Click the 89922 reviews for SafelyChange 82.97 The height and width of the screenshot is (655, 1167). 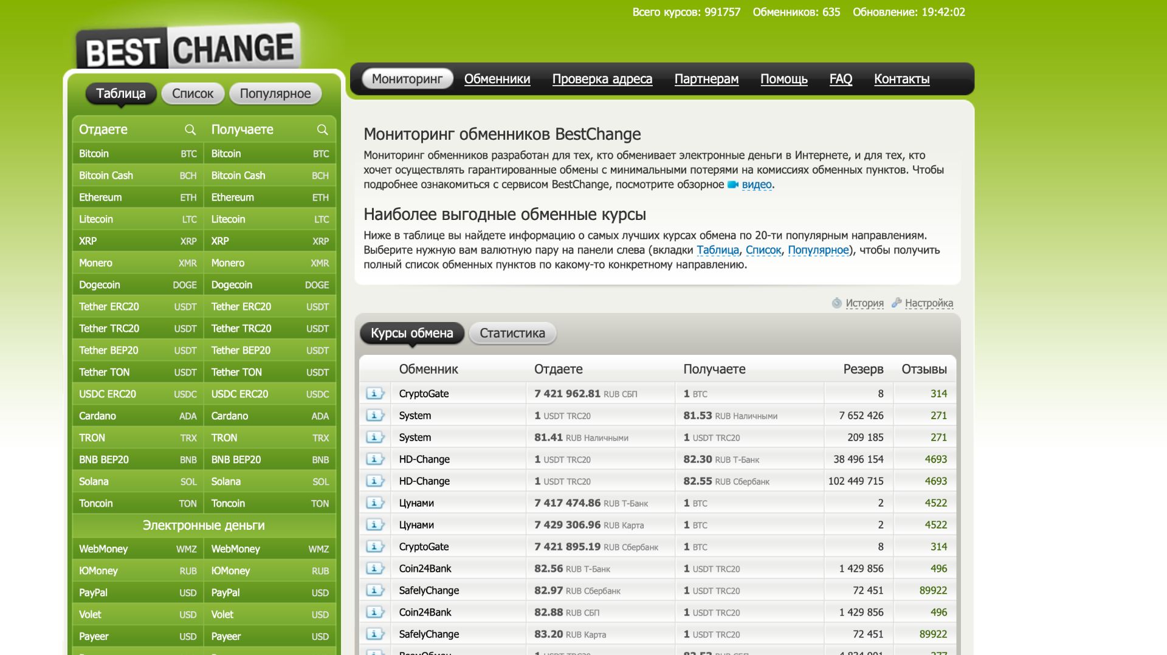tap(933, 591)
